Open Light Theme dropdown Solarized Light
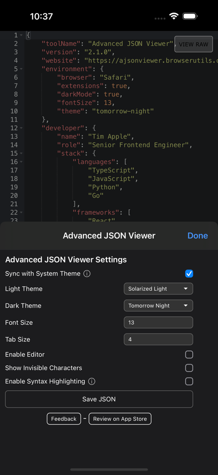Viewport: 218px width, 475px height. click(x=158, y=289)
